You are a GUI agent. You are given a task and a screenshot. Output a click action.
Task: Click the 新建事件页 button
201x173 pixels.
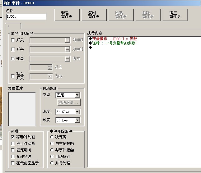pos(67,15)
